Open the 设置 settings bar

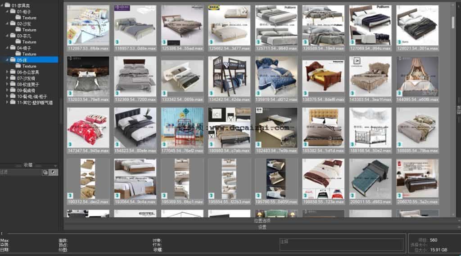(x=262, y=227)
